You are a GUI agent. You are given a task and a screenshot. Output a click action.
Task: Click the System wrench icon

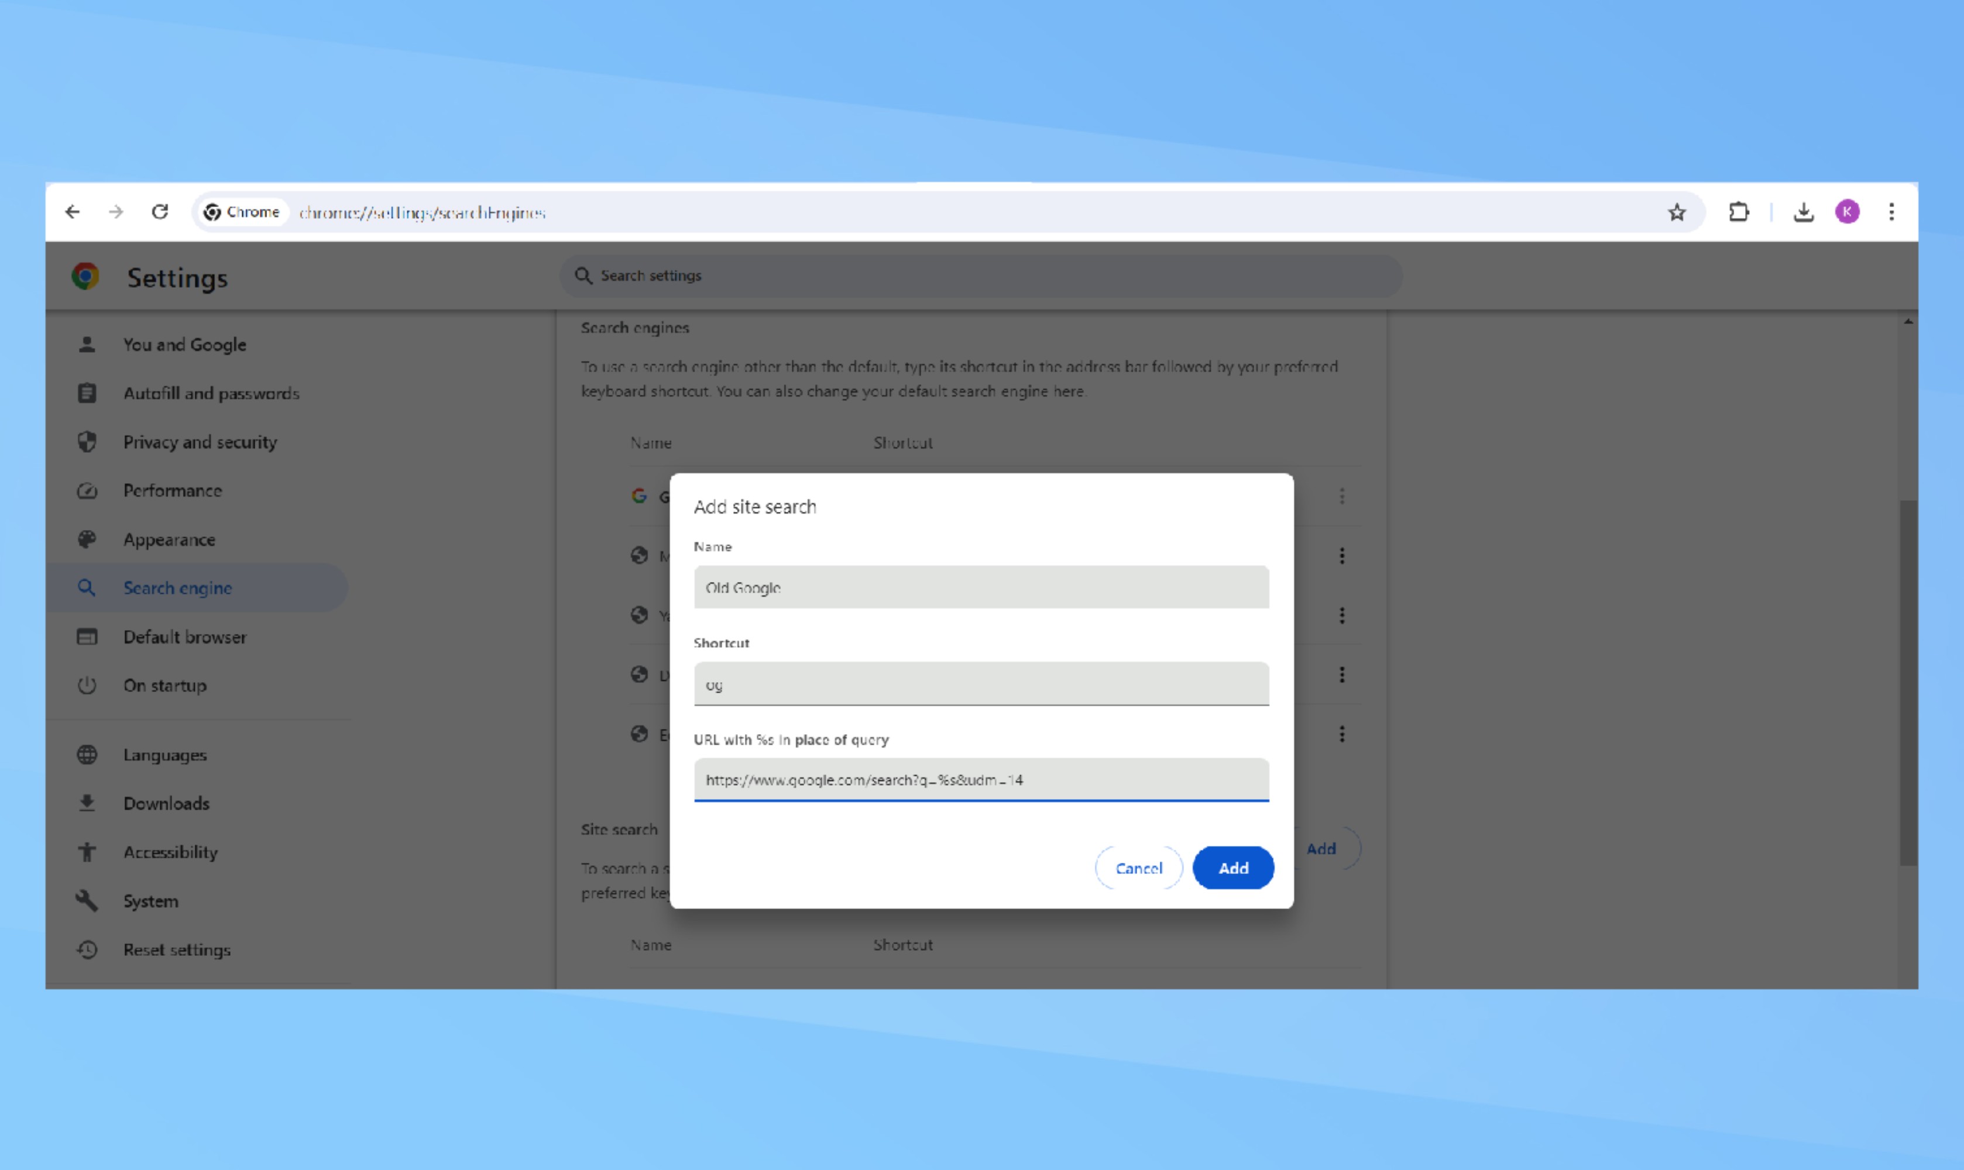tap(87, 900)
